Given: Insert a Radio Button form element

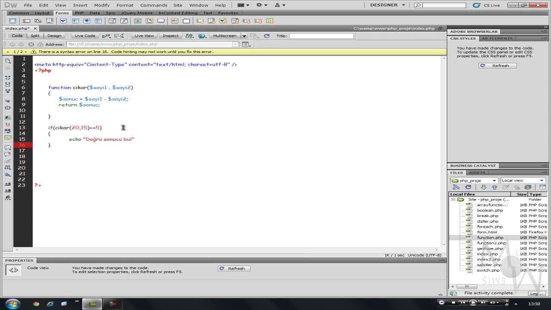Looking at the screenshot, I should [x=87, y=21].
